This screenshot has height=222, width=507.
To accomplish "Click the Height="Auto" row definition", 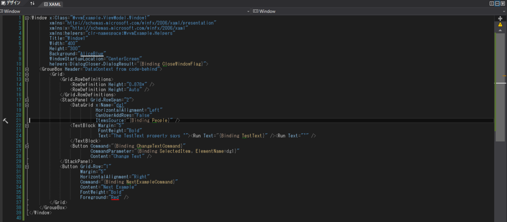I will tap(125, 90).
